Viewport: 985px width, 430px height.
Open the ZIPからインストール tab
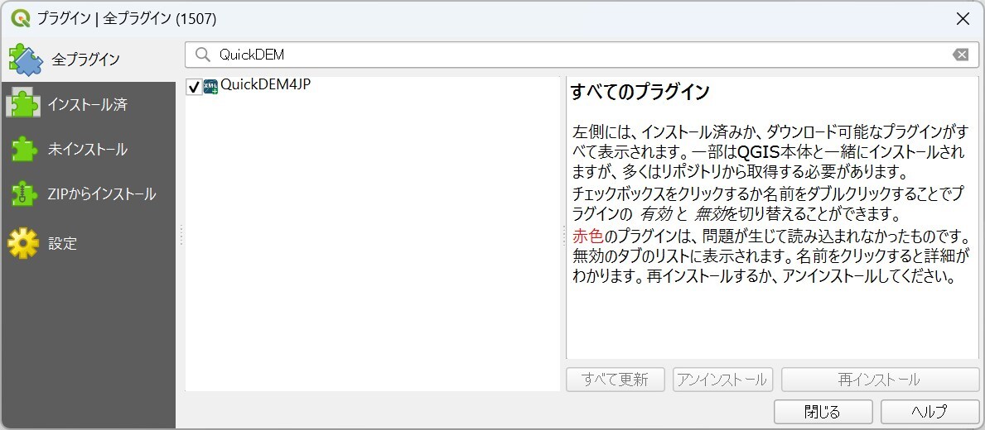point(88,194)
